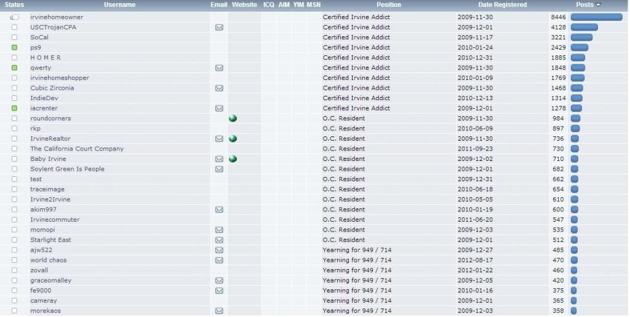The image size is (630, 317).
Task: Email world chaos using envelope icon
Action: [x=219, y=260]
